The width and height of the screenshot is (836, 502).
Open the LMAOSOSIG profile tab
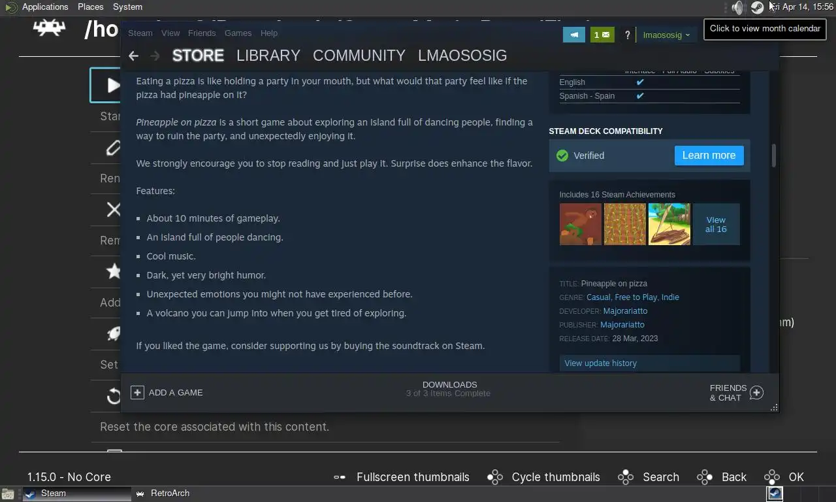point(462,56)
